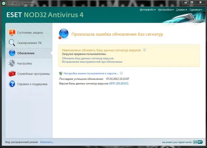Click info icon beside Настройка имени пользователя

pyautogui.click(x=121, y=73)
